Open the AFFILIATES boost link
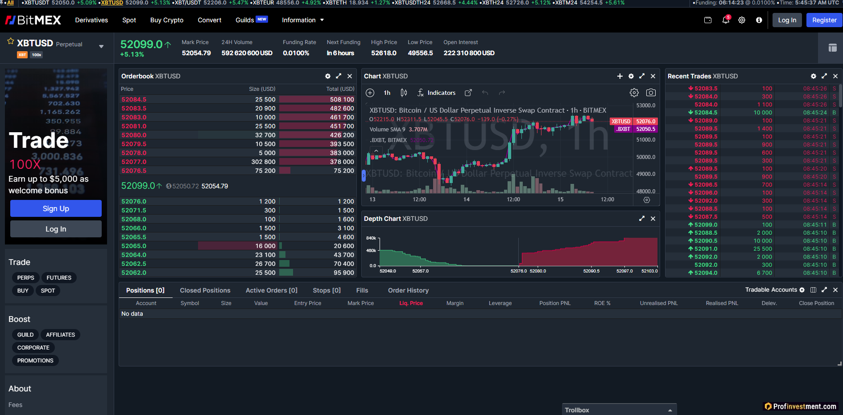This screenshot has height=415, width=843. [x=60, y=335]
